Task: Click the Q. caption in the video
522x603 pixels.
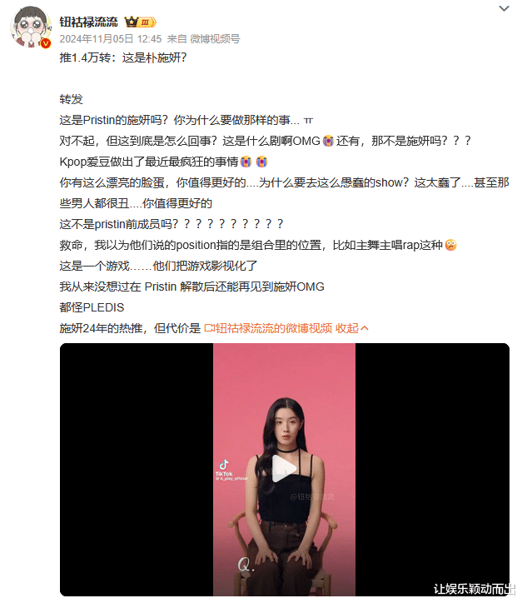Action: [246, 565]
